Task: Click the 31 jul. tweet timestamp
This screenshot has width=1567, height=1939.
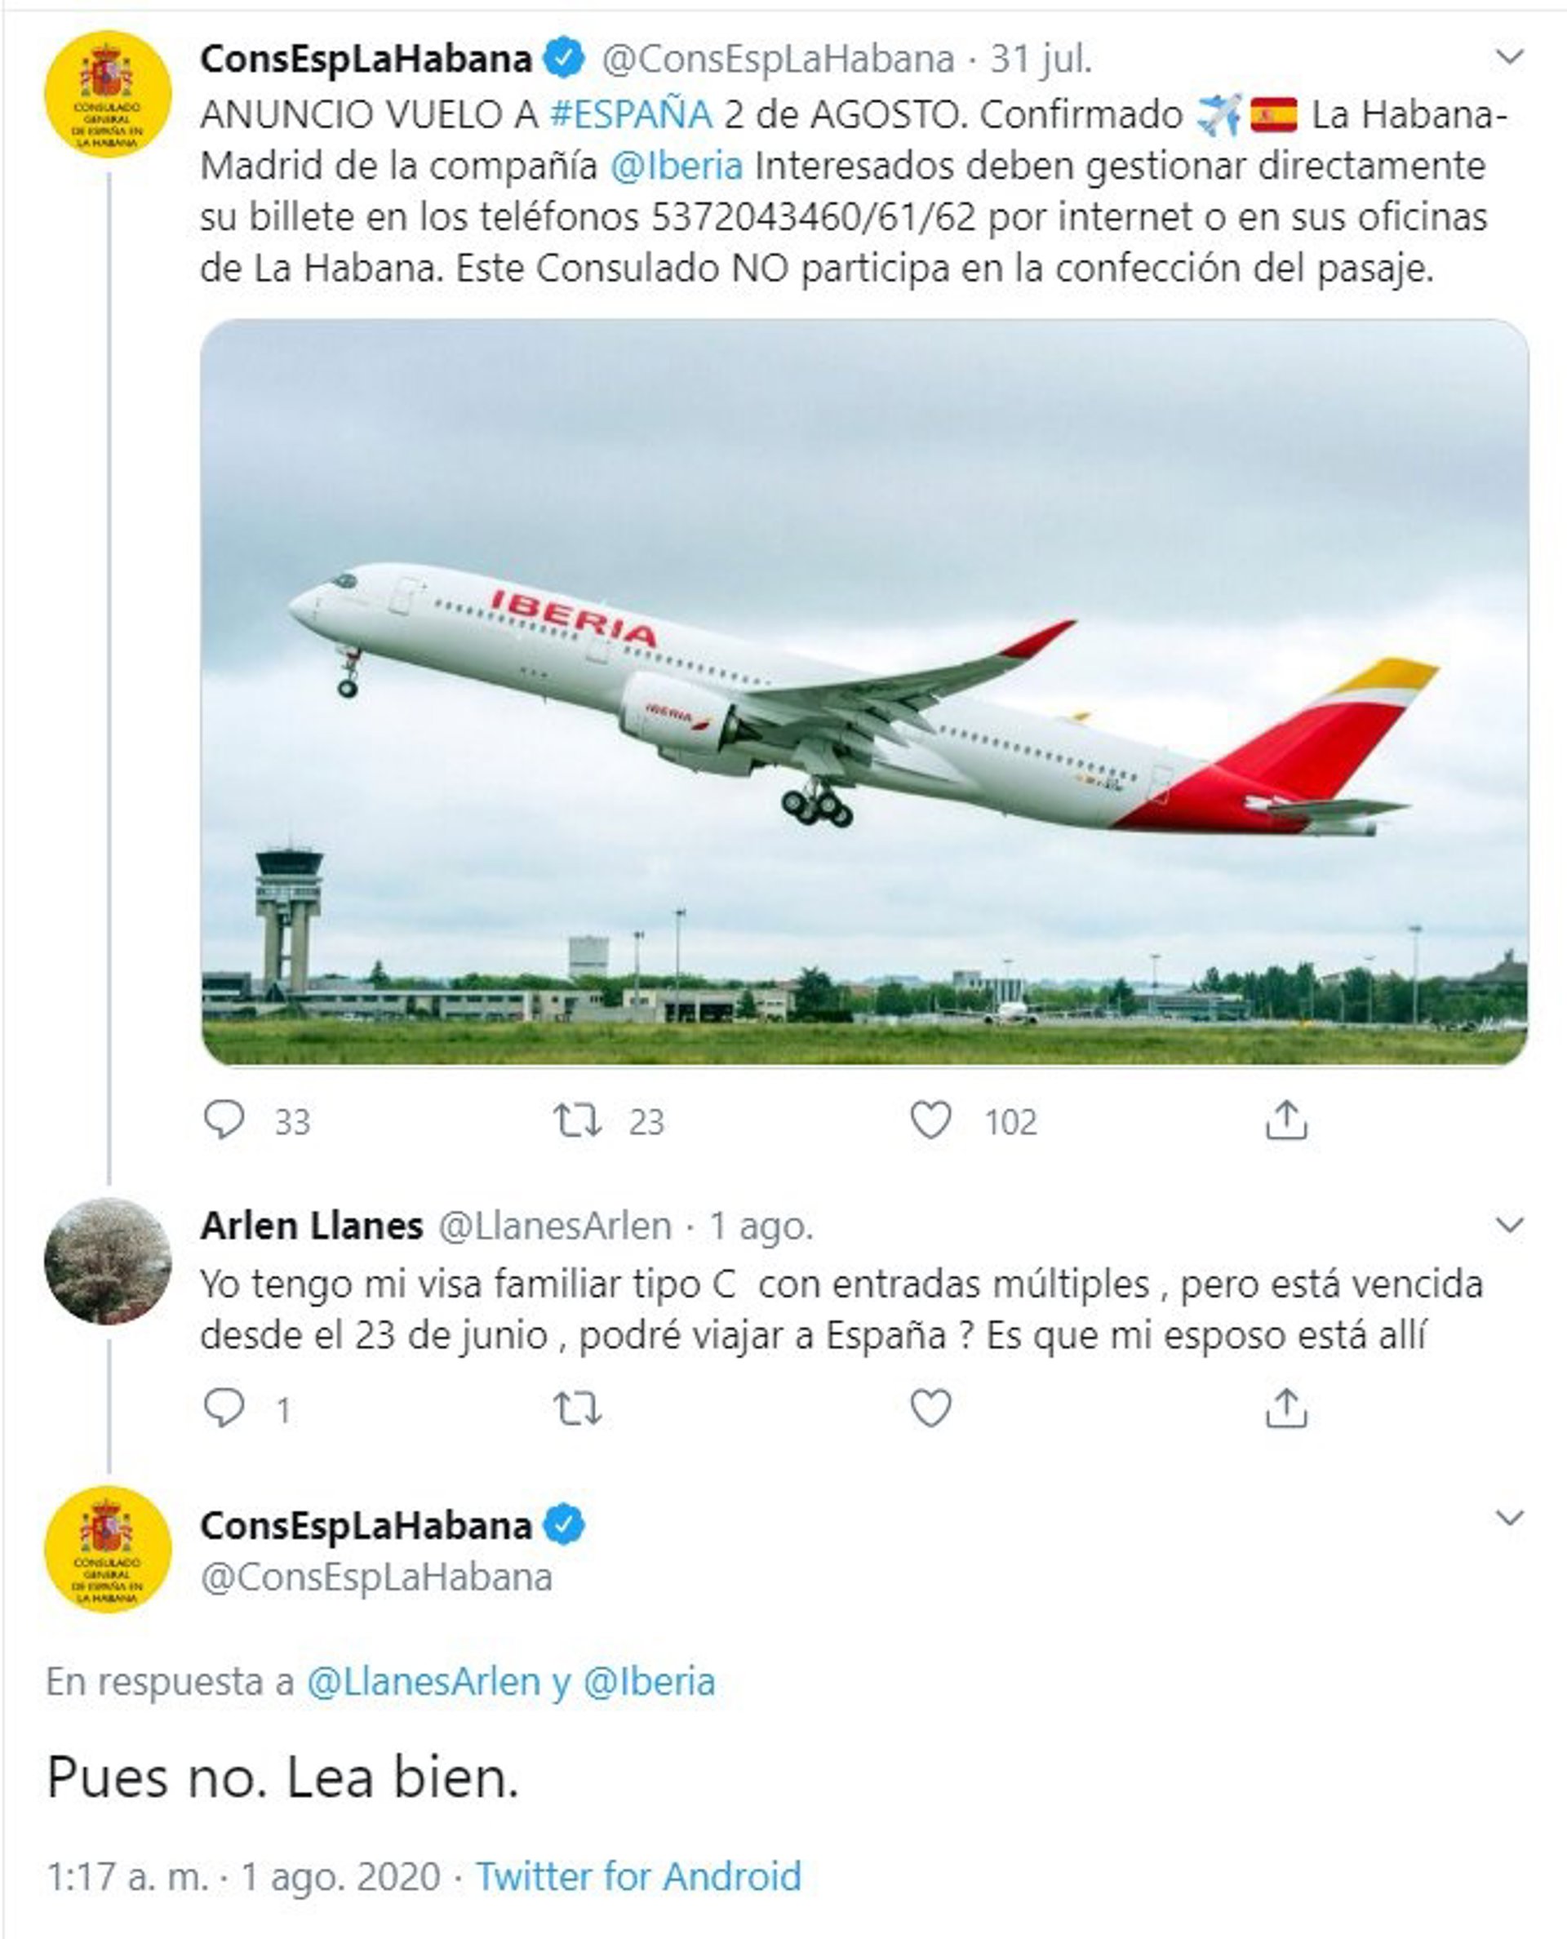Action: pos(1041,60)
